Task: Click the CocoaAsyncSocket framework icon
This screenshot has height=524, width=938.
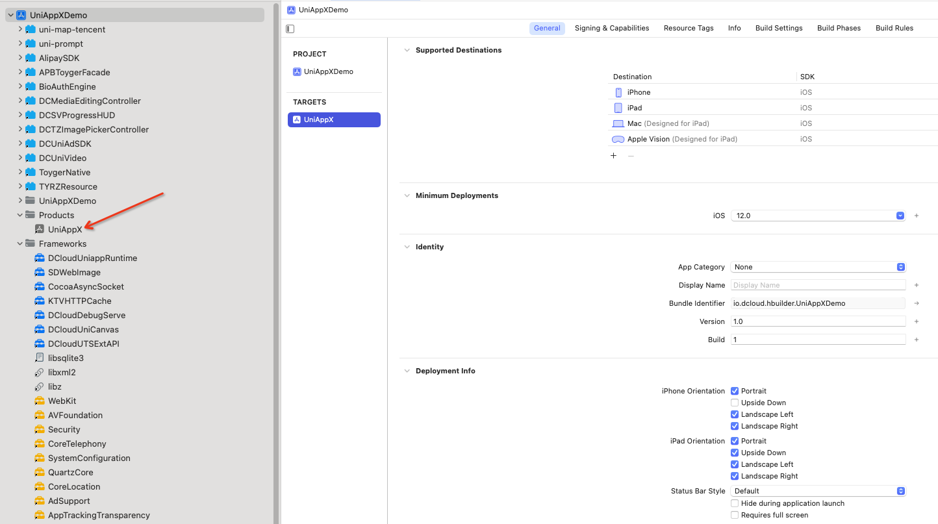Action: (39, 286)
